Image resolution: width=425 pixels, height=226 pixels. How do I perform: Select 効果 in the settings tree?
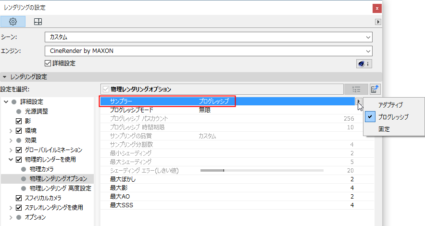[31, 140]
